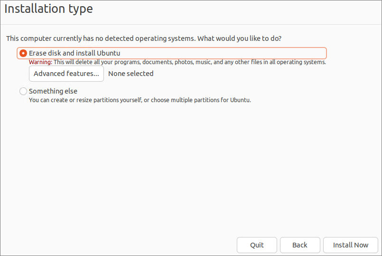This screenshot has height=256, width=382.
Task: Click the ellipsis in Advanced features button
Action: [96, 74]
